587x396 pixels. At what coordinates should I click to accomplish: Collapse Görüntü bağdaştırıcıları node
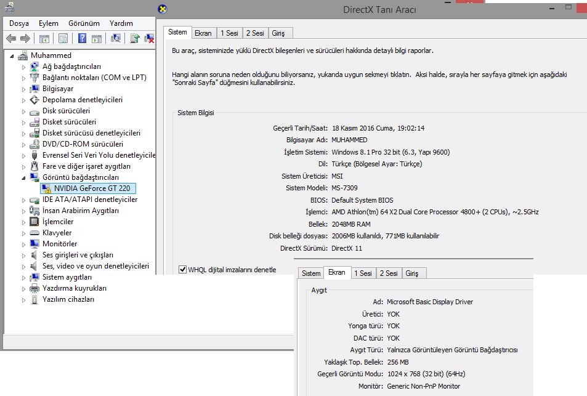[23, 178]
